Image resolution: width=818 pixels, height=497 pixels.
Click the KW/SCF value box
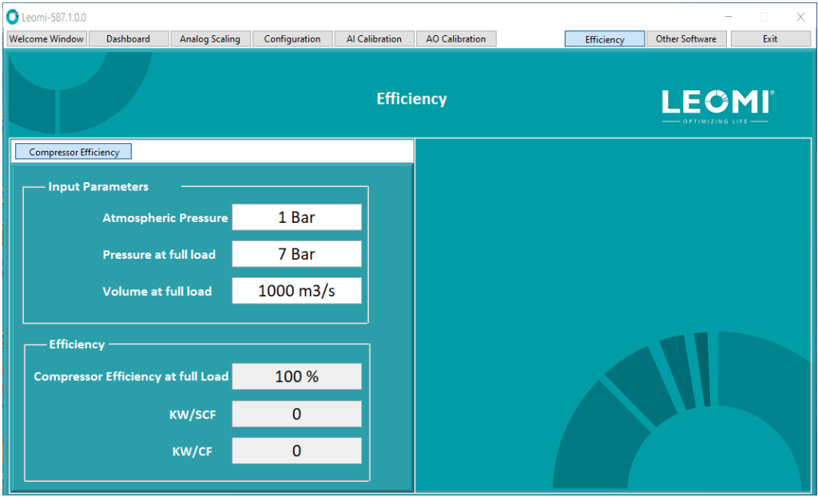click(x=296, y=413)
